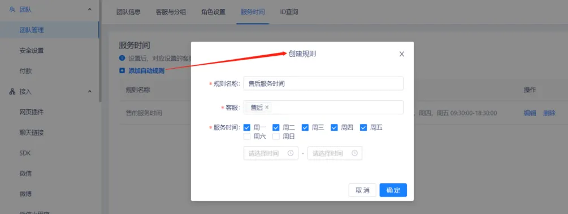Enable the 周日 checkbox
Viewport: 568px width, 214px height.
[x=276, y=136]
